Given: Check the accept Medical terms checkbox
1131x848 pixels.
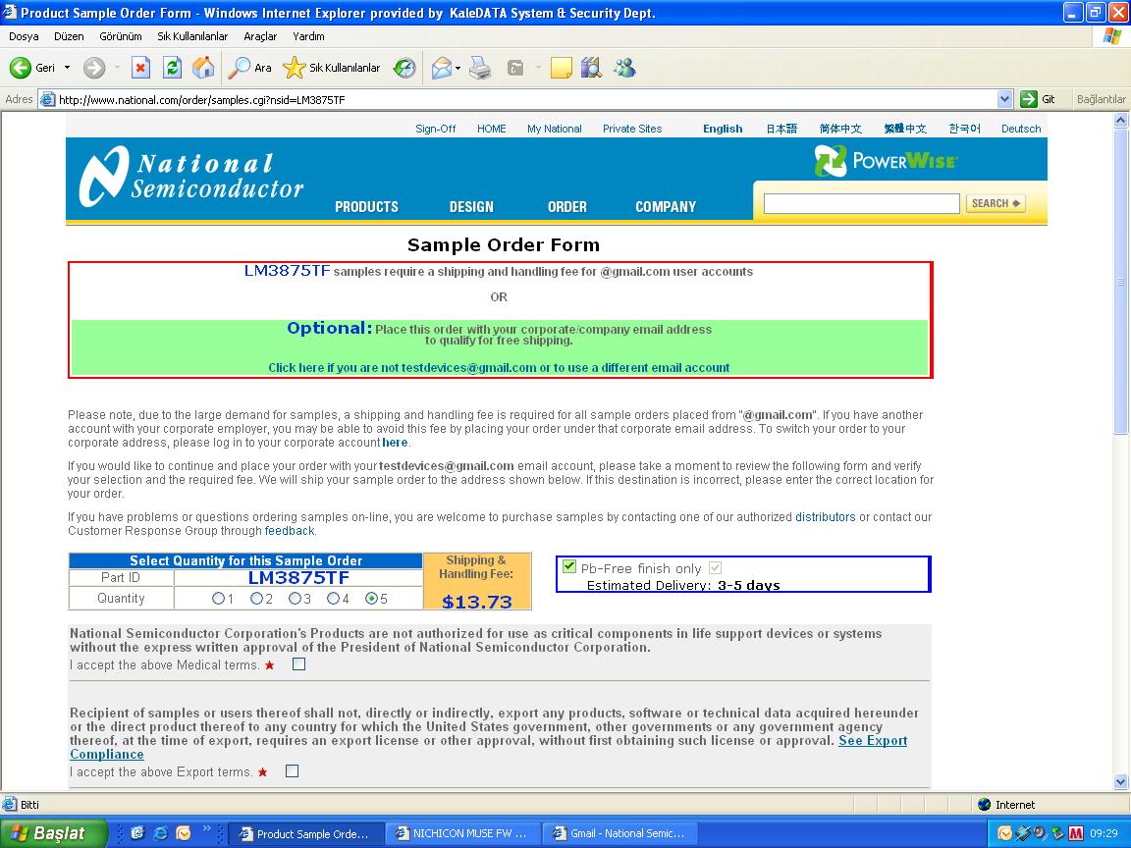Looking at the screenshot, I should [299, 664].
